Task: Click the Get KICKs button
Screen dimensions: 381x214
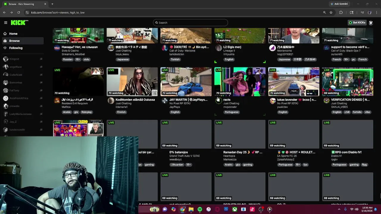Action: coord(357,23)
